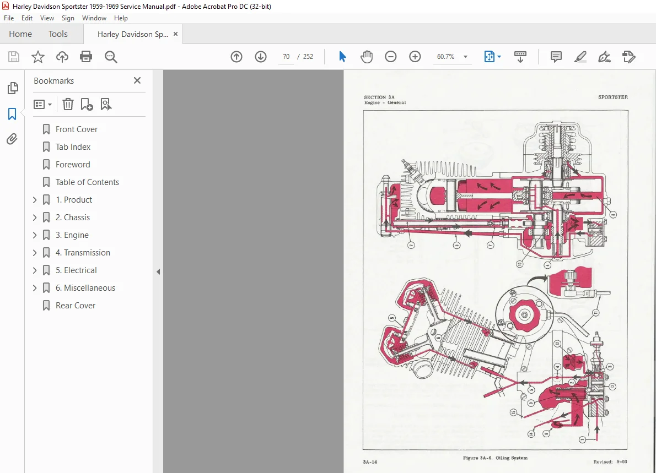
Task: Jump to Table of Contents bookmark
Action: (x=87, y=182)
